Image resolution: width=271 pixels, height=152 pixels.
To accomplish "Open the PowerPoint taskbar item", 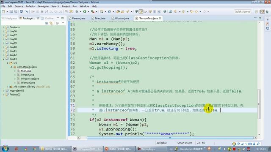I will pos(119,149).
